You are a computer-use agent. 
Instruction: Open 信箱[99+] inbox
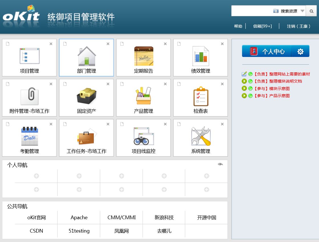coord(263,26)
